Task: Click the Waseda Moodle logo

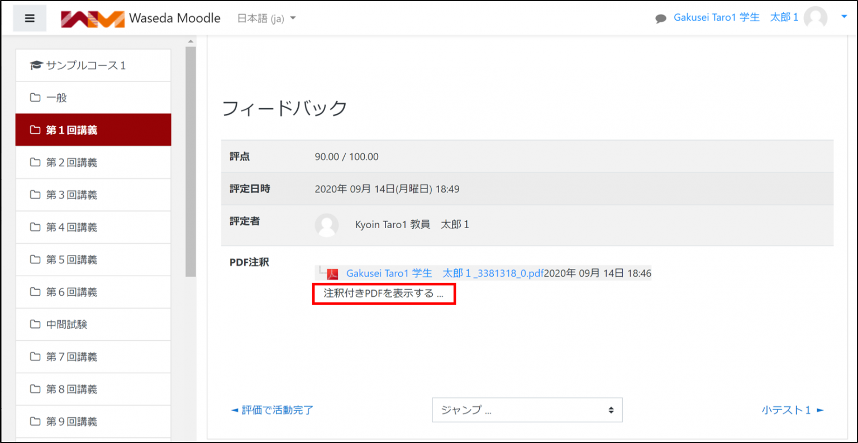Action: tap(93, 18)
